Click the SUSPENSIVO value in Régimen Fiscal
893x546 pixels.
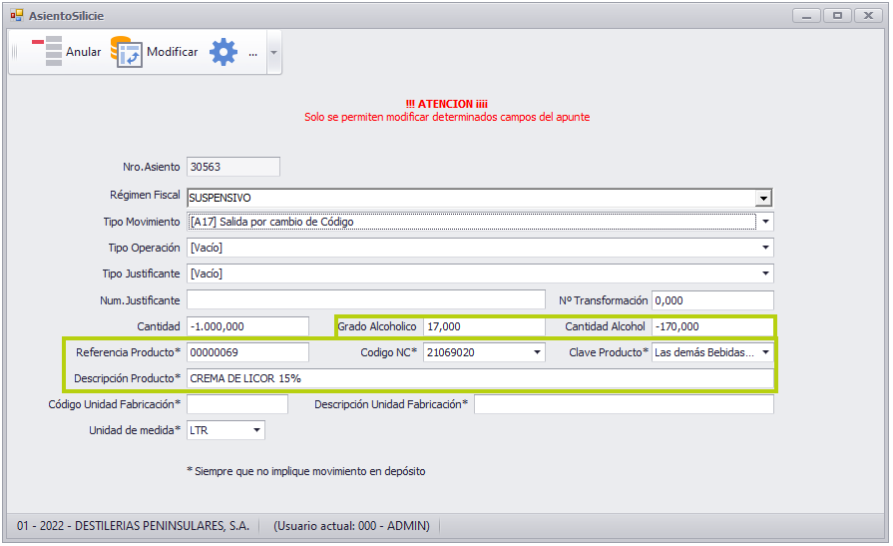pyautogui.click(x=220, y=198)
